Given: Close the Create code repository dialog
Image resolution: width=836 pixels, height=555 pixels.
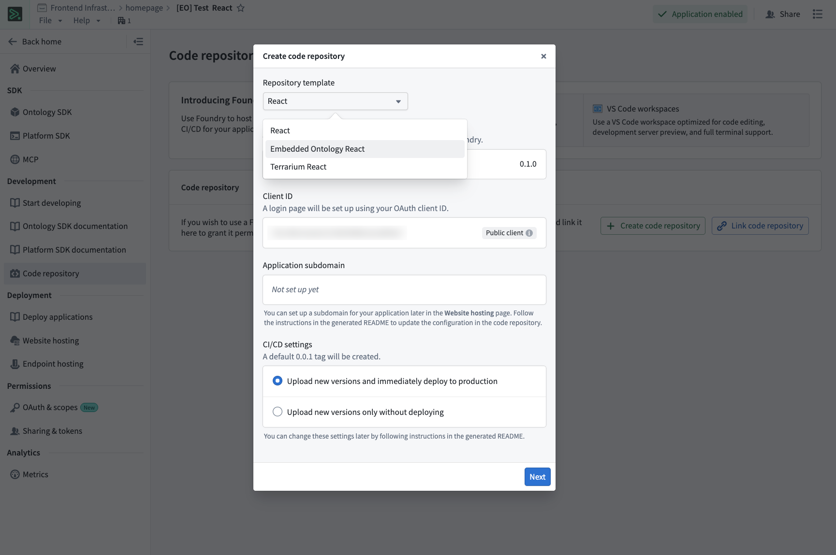Looking at the screenshot, I should [x=543, y=57].
